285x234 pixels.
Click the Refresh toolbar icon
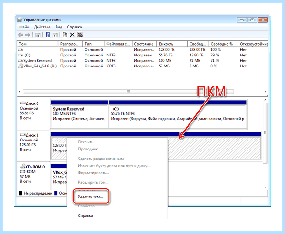pyautogui.click(x=65, y=35)
